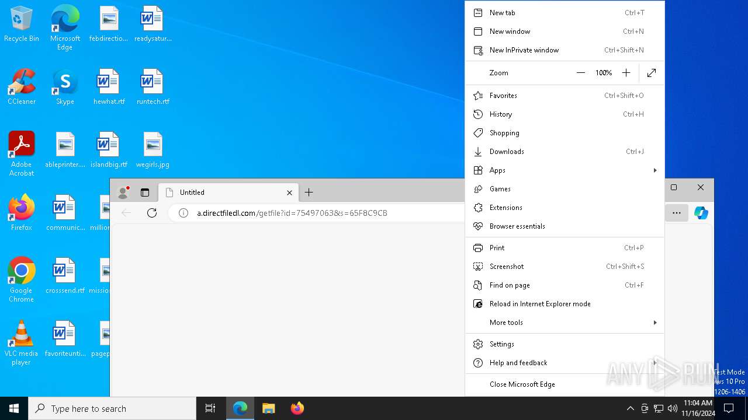The image size is (748, 420).
Task: Click the taskbar search box
Action: coord(112,408)
